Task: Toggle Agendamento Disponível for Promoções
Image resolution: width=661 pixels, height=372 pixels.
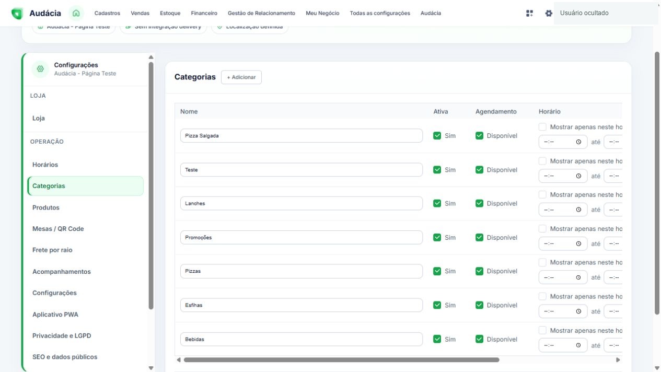Action: pos(479,237)
